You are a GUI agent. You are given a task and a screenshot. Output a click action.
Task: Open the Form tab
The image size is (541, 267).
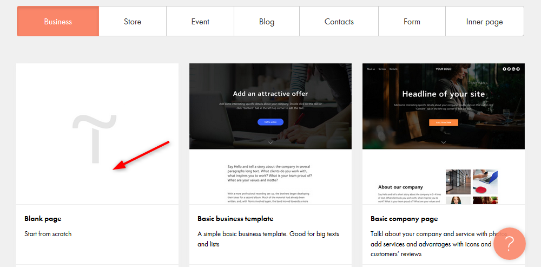click(x=412, y=22)
